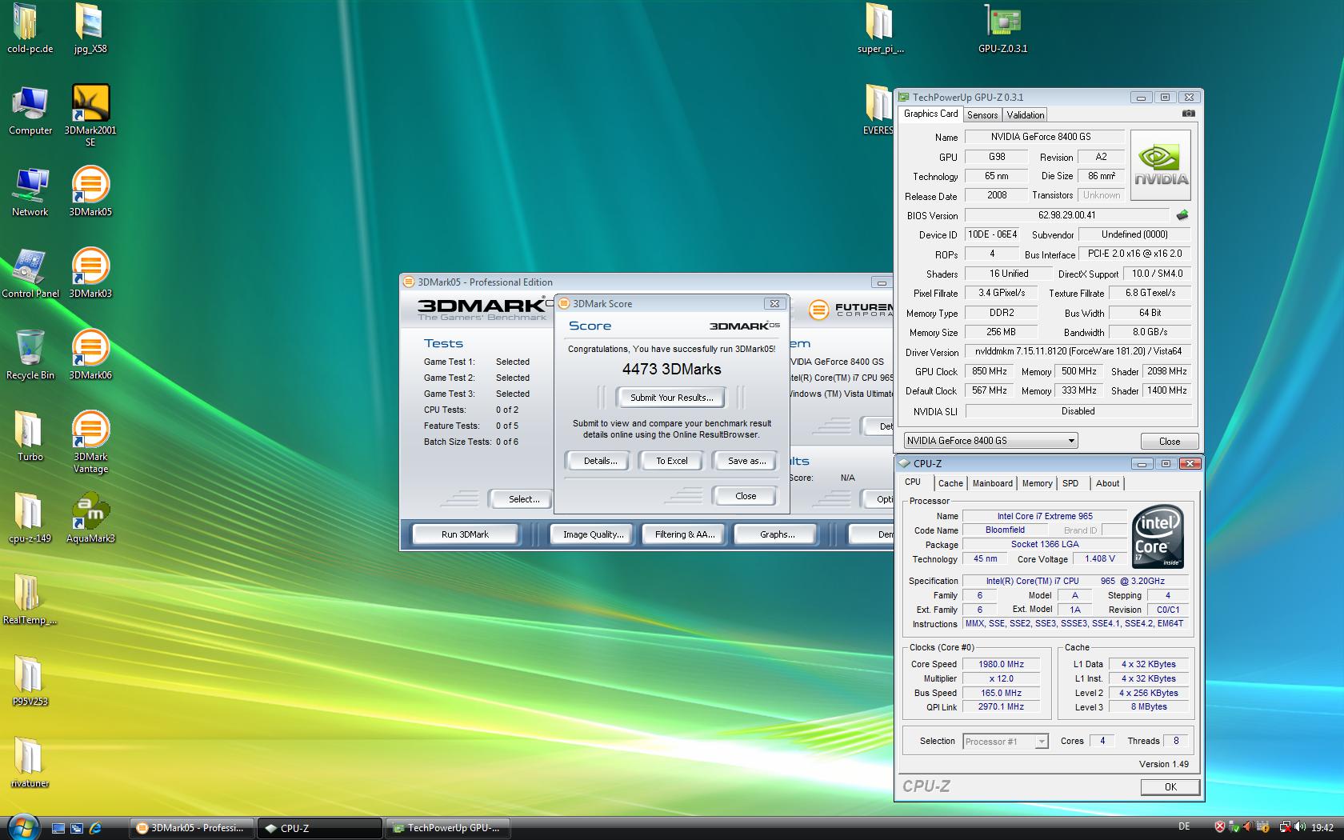Launch 3DMark2001 SE shortcut
This screenshot has height=840, width=1344.
pyautogui.click(x=90, y=116)
